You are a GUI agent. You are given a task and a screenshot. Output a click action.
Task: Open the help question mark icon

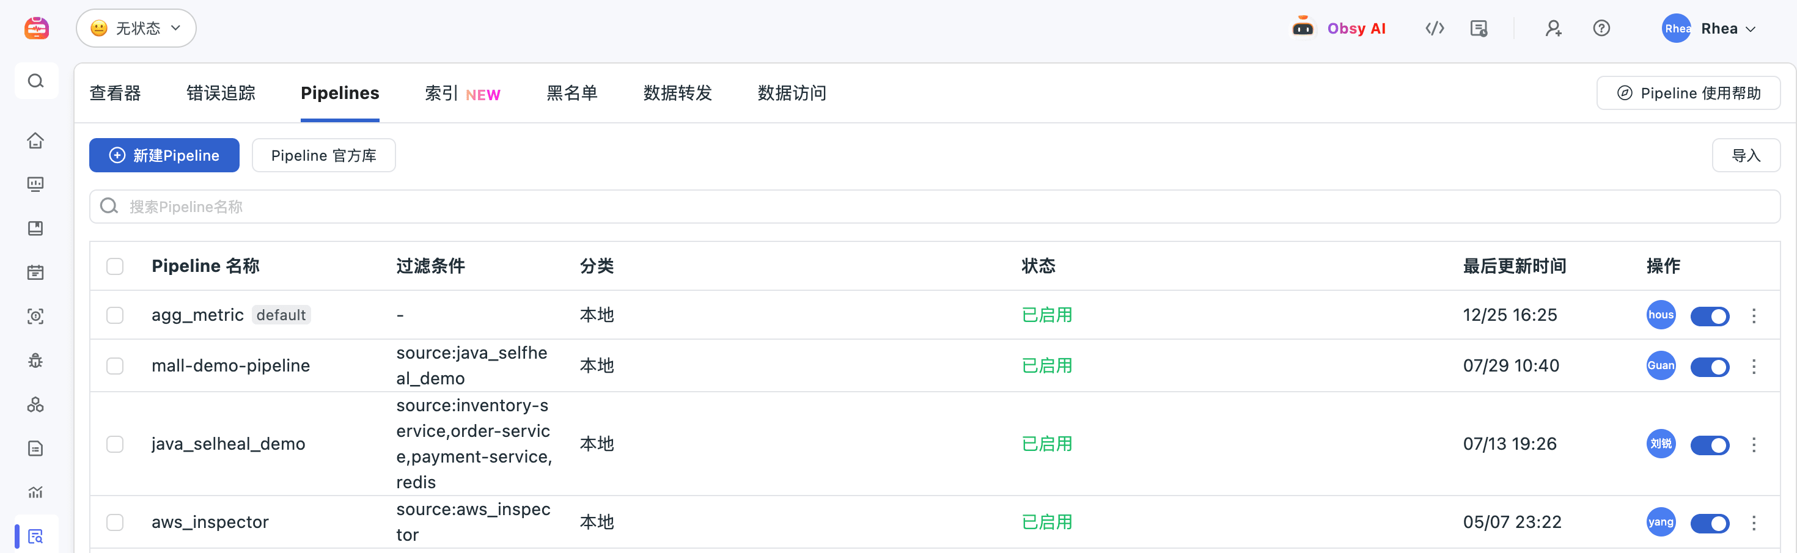point(1601,28)
